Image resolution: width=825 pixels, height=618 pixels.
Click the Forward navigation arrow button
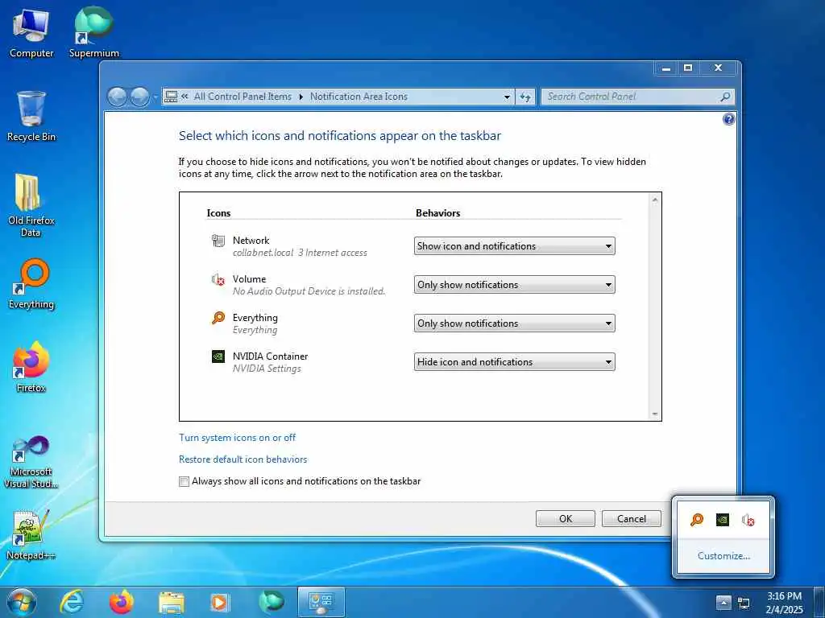click(x=140, y=97)
